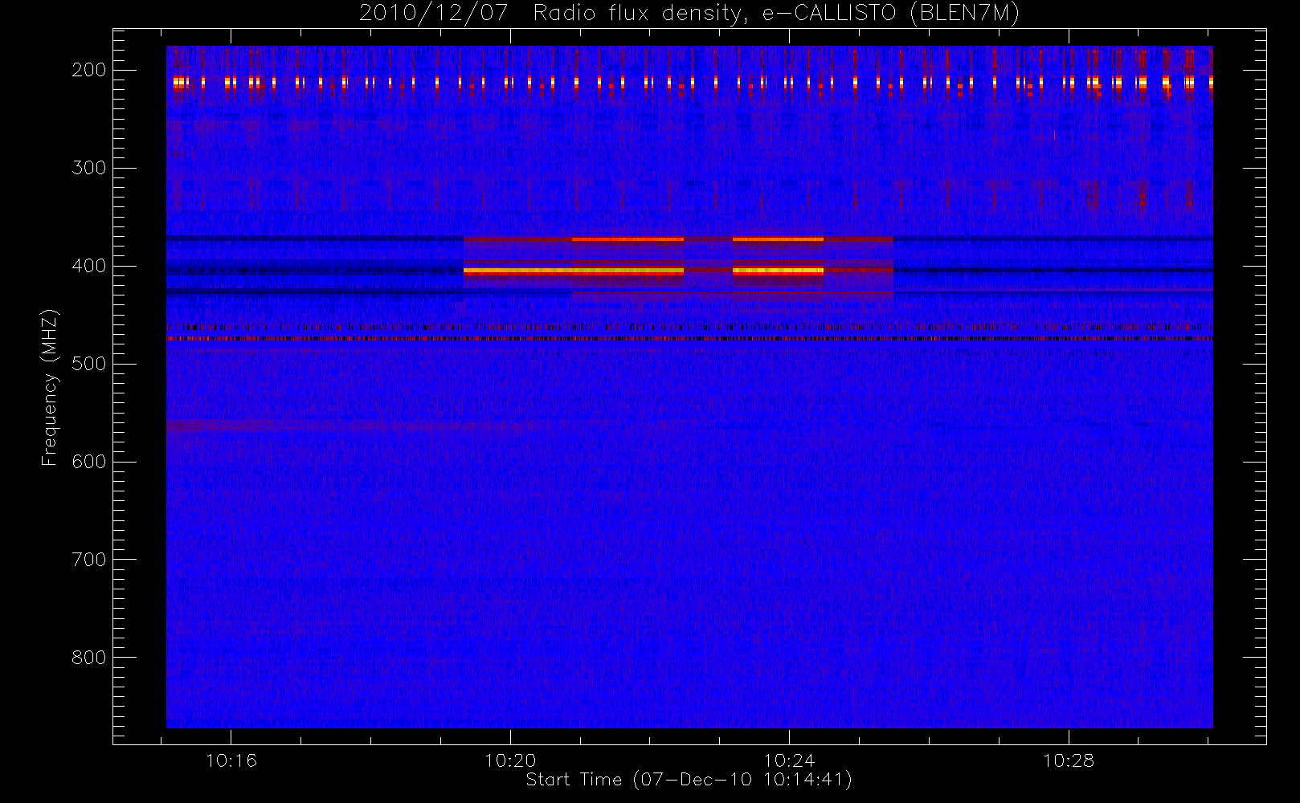Click the 800 frequency tick label
1300x803 pixels.
(x=89, y=658)
